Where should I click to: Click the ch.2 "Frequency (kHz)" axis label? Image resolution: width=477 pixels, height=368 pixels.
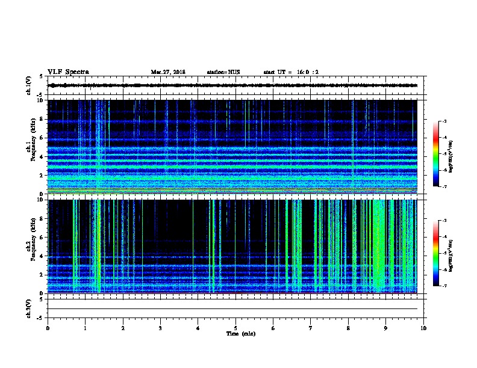pyautogui.click(x=33, y=239)
